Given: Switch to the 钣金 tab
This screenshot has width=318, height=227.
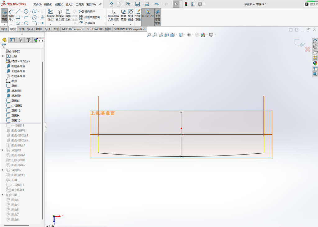Looking at the screenshot, I should [30, 29].
